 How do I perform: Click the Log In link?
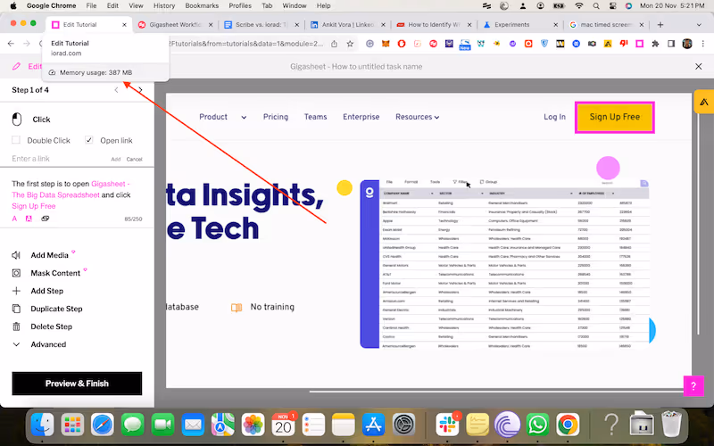point(554,117)
